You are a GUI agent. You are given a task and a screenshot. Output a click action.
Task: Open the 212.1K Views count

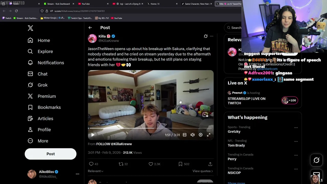[132, 153]
